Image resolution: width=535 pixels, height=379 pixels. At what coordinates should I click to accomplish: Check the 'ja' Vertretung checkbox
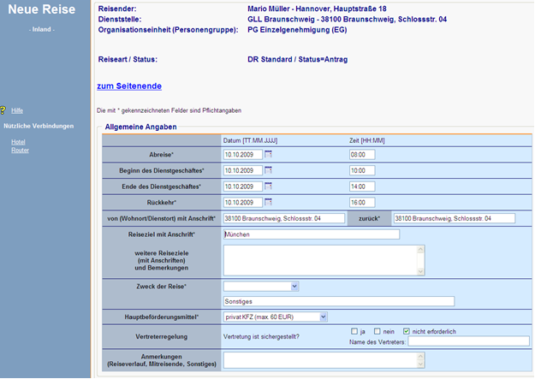tap(354, 331)
